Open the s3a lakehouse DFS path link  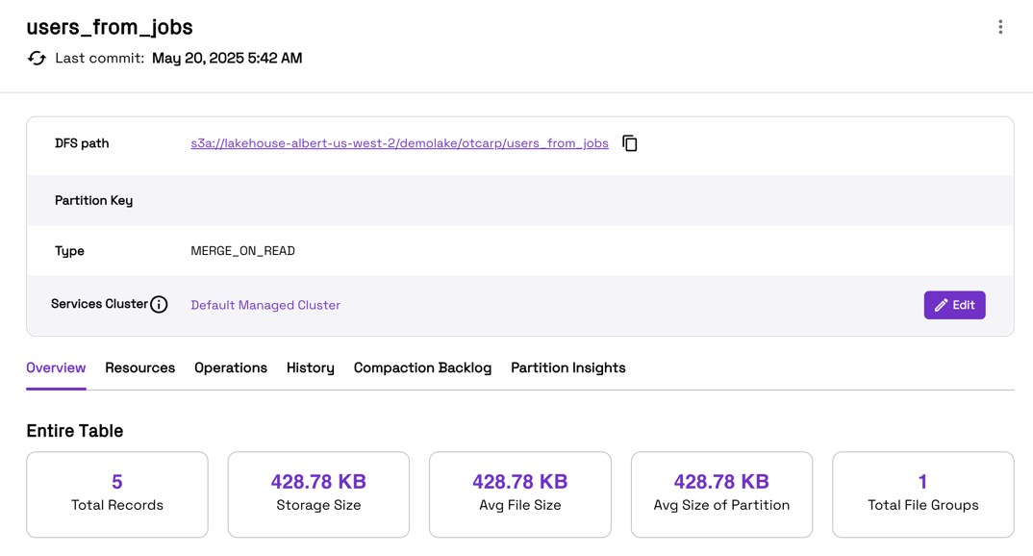click(x=399, y=143)
